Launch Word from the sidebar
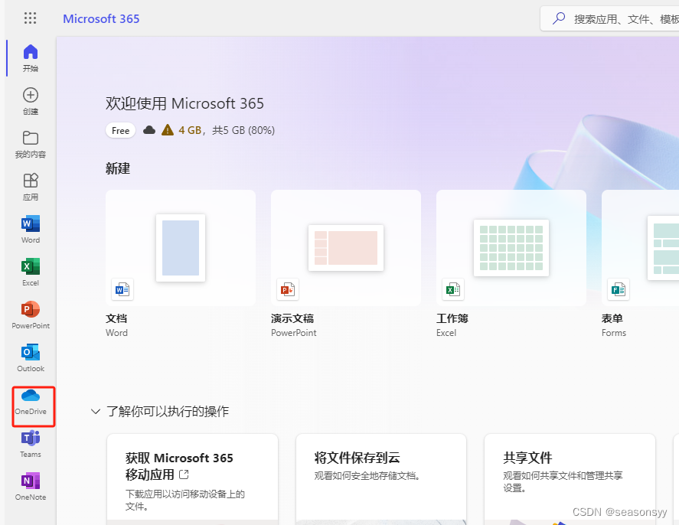The width and height of the screenshot is (679, 525). tap(31, 230)
